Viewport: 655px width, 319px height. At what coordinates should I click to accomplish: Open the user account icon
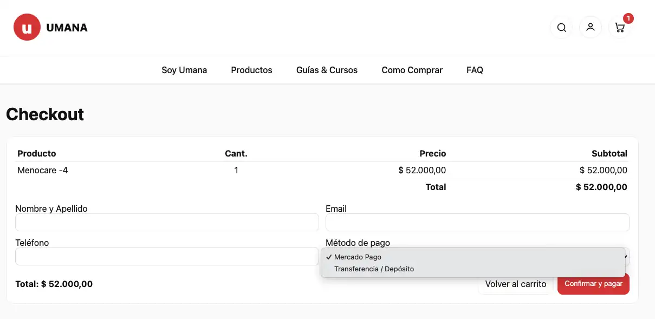591,27
